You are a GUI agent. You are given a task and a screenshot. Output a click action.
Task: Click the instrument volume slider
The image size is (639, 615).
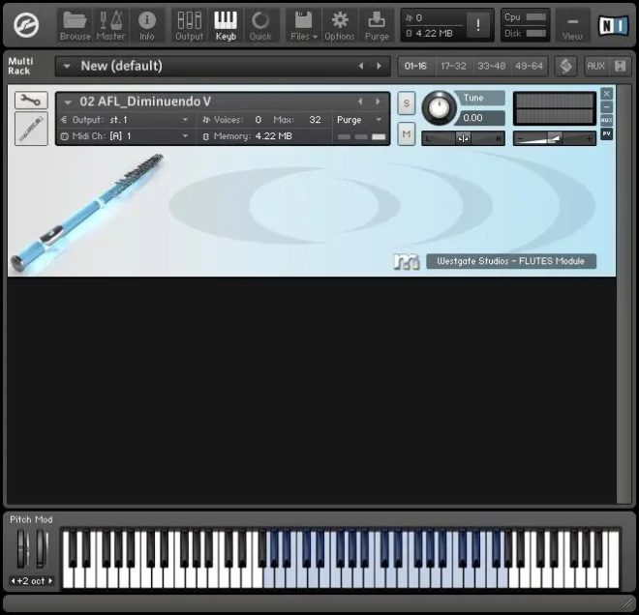point(554,138)
